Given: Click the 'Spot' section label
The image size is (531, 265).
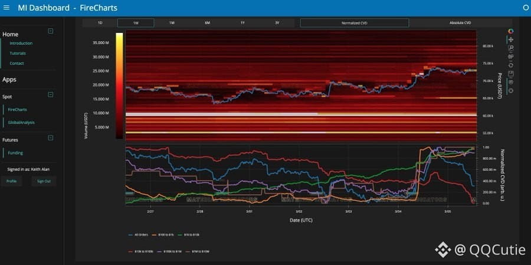Looking at the screenshot, I should click(x=7, y=97).
